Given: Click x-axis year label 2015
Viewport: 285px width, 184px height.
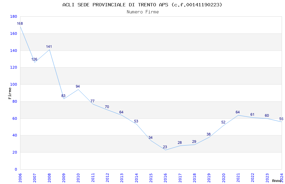Looking at the screenshot, I should pyautogui.click(x=151, y=178).
